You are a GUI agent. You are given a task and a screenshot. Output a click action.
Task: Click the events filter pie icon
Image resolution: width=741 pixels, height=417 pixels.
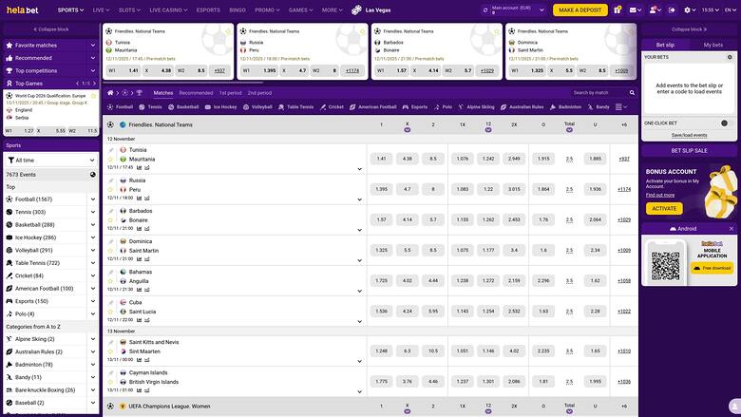click(93, 175)
